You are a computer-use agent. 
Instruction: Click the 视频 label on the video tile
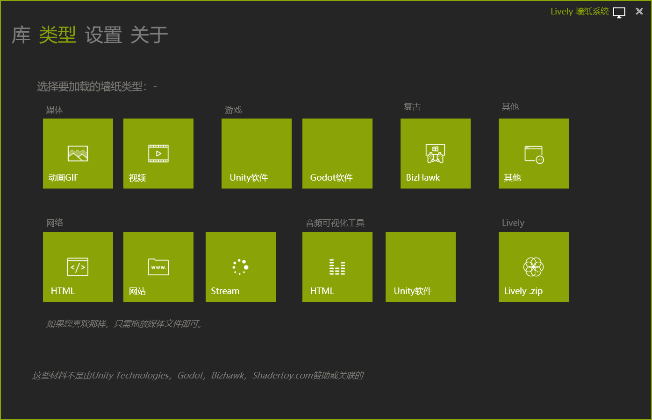pyautogui.click(x=137, y=178)
